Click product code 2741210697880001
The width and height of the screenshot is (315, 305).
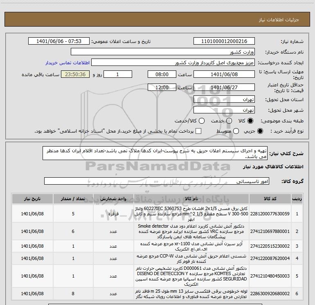(270, 231)
